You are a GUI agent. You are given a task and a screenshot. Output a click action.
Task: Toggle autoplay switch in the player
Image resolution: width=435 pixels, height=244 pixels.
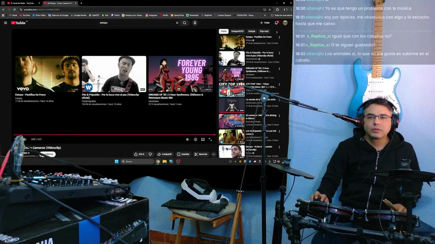(x=187, y=139)
